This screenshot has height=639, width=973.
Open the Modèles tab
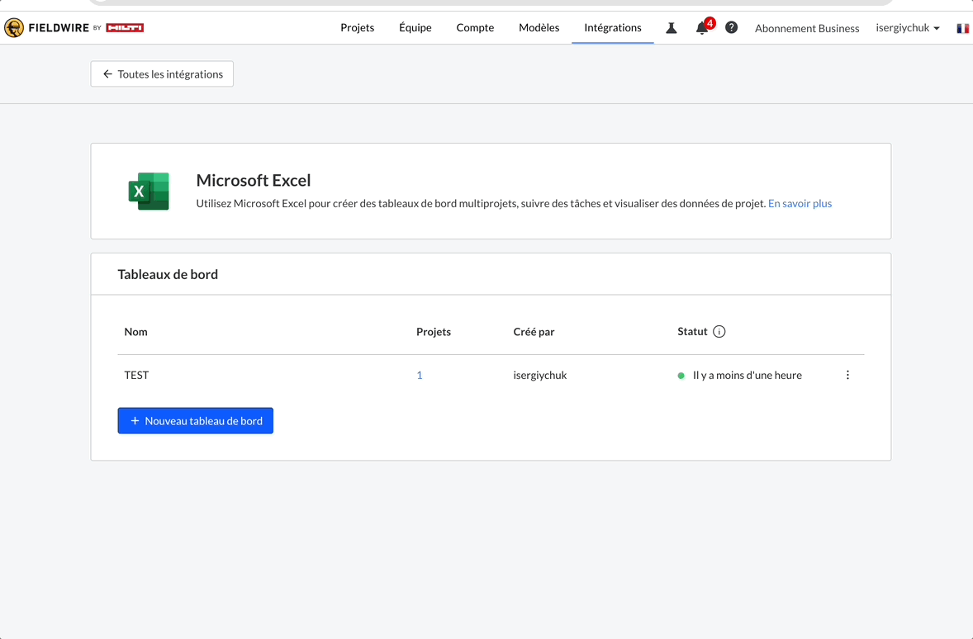(x=539, y=28)
